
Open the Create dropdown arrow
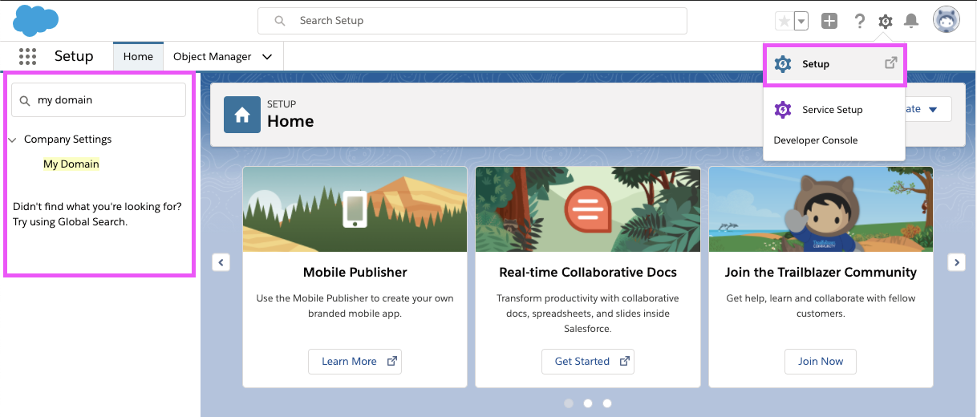(932, 110)
